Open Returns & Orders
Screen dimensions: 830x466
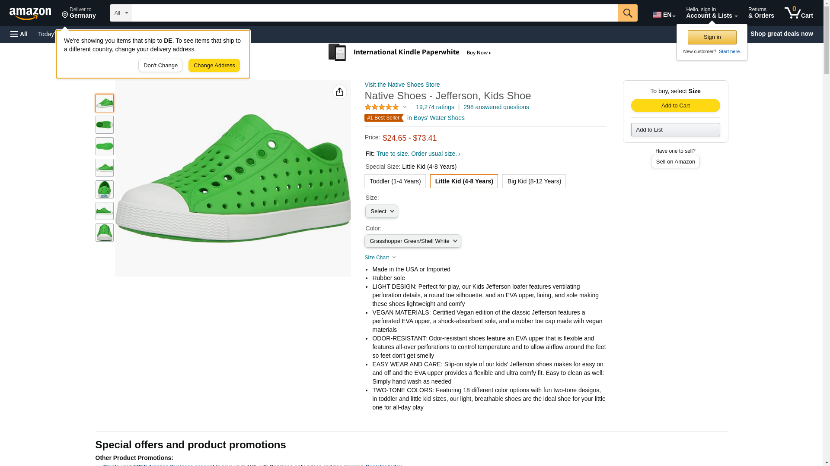(x=760, y=13)
